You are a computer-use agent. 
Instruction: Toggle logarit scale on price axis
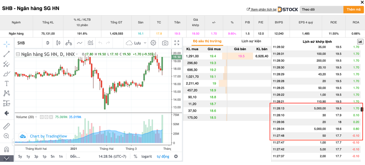(147, 156)
